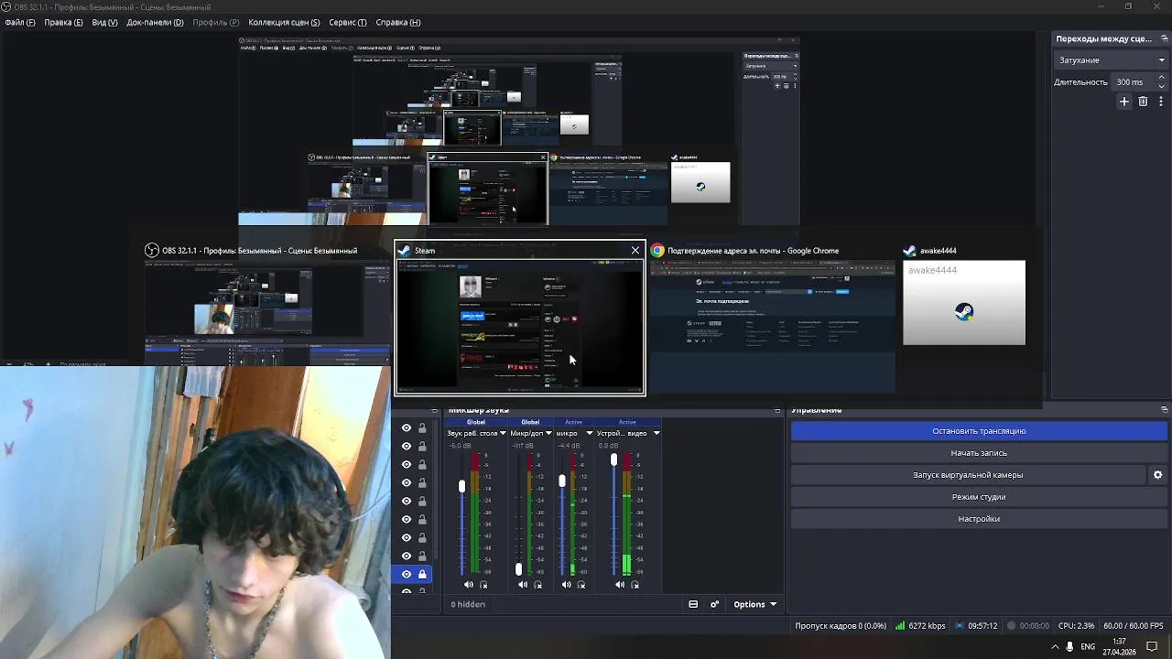Screen dimensions: 1172x659
Task: Toggle monitoring headphones icon for Звук раб. стола
Action: [484, 585]
